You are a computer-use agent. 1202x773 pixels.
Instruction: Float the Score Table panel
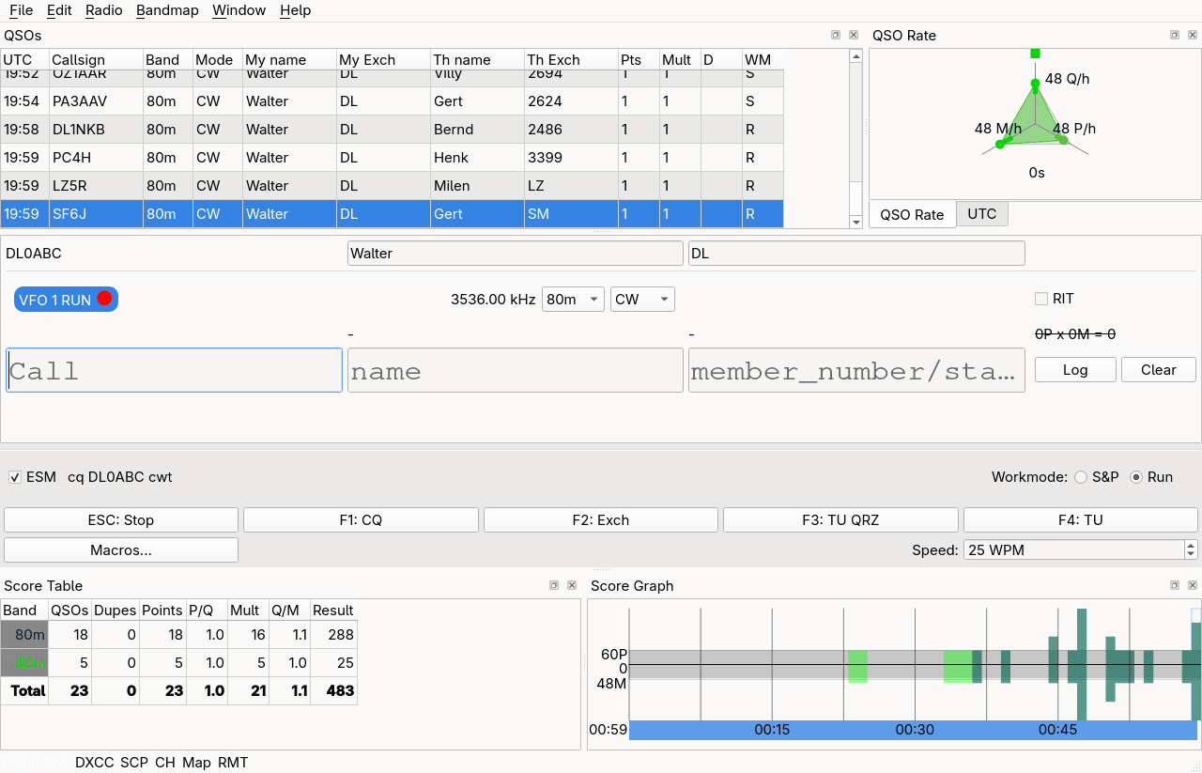[554, 585]
